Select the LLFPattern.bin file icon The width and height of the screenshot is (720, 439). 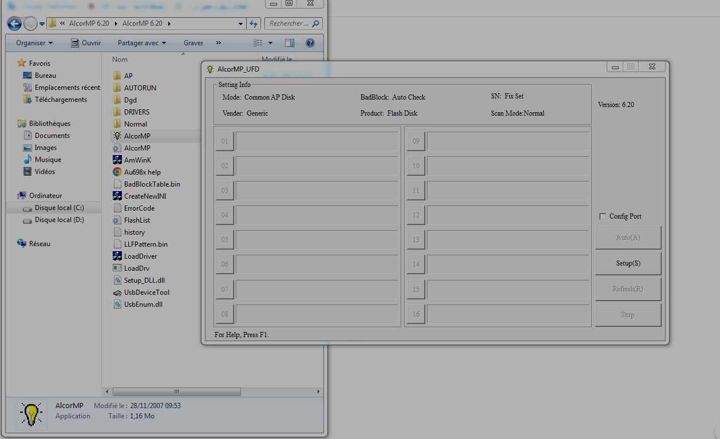tap(117, 244)
